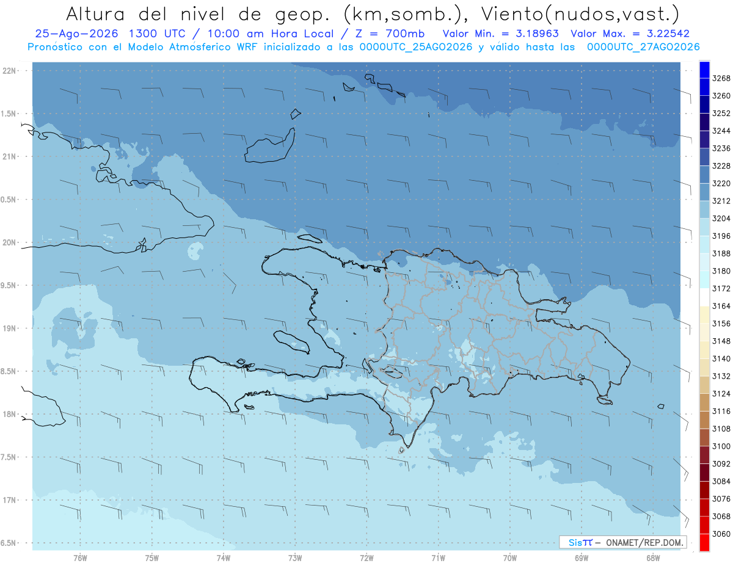This screenshot has height=566, width=733.
Task: Click the "Sis" logo in the credit box
Action: pyautogui.click(x=575, y=542)
